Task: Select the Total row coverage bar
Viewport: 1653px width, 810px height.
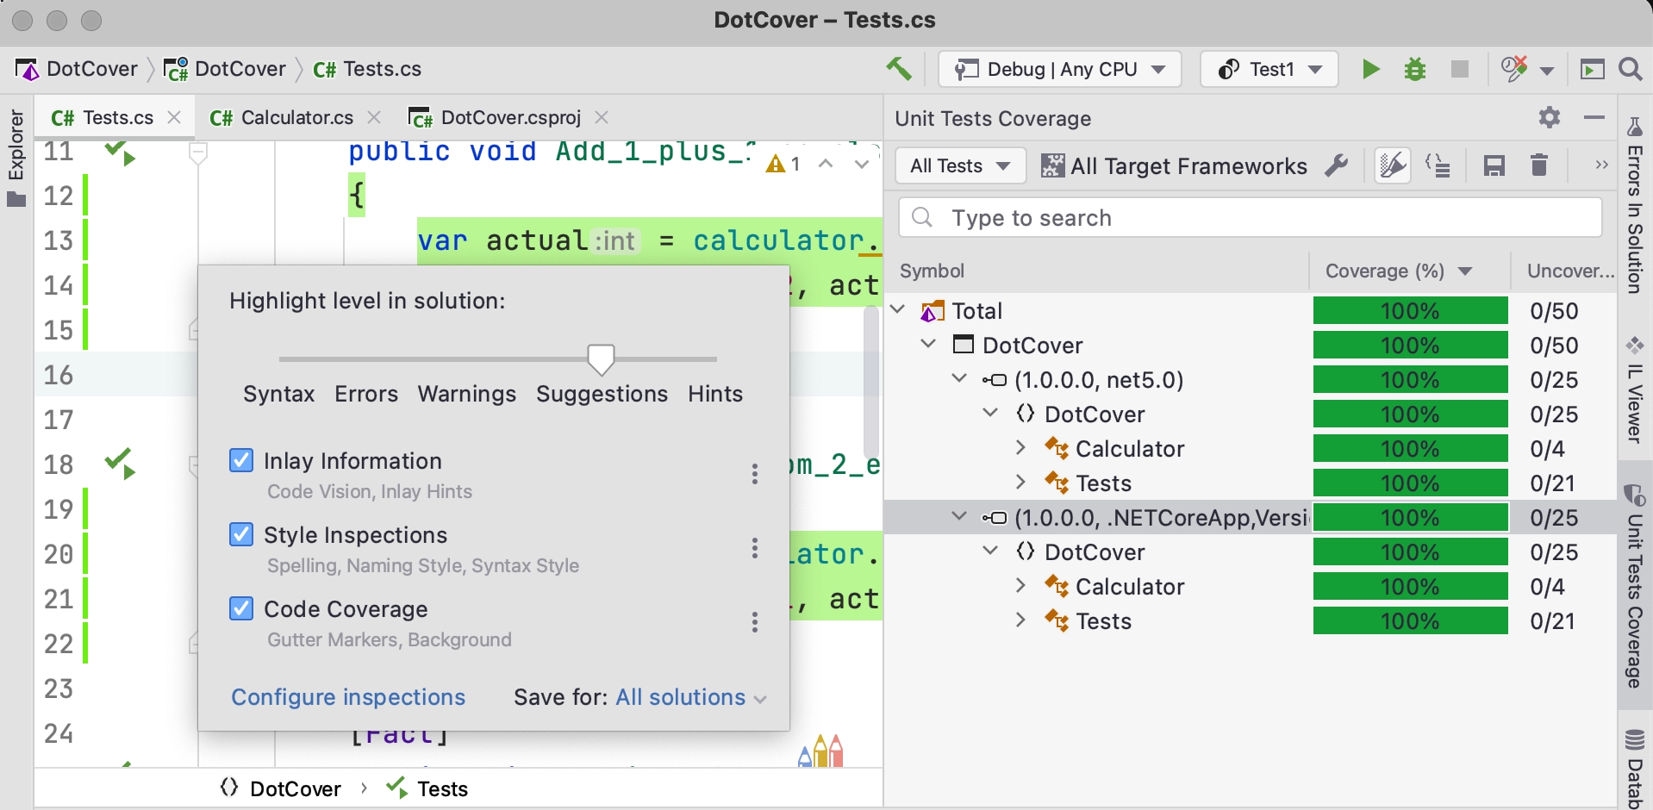Action: (x=1410, y=310)
